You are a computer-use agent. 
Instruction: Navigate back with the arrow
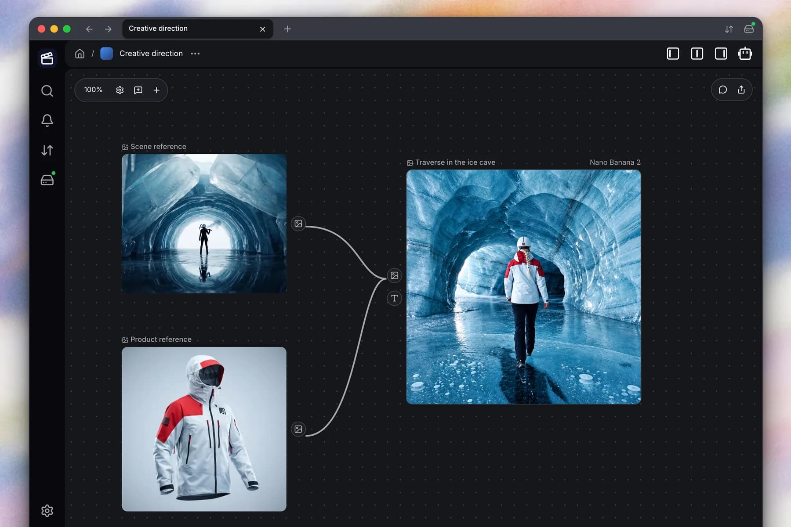coord(89,29)
